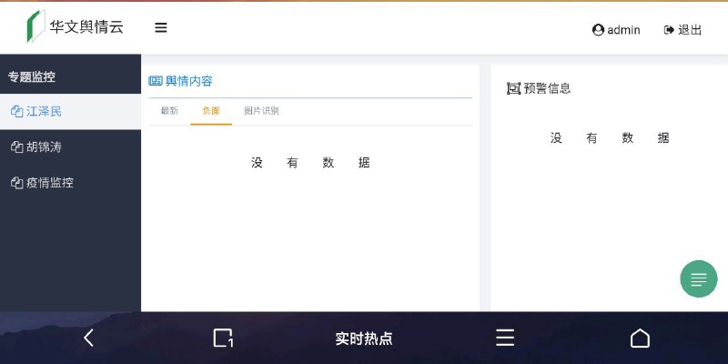Click the document icon beside 江泽民

[x=16, y=111]
